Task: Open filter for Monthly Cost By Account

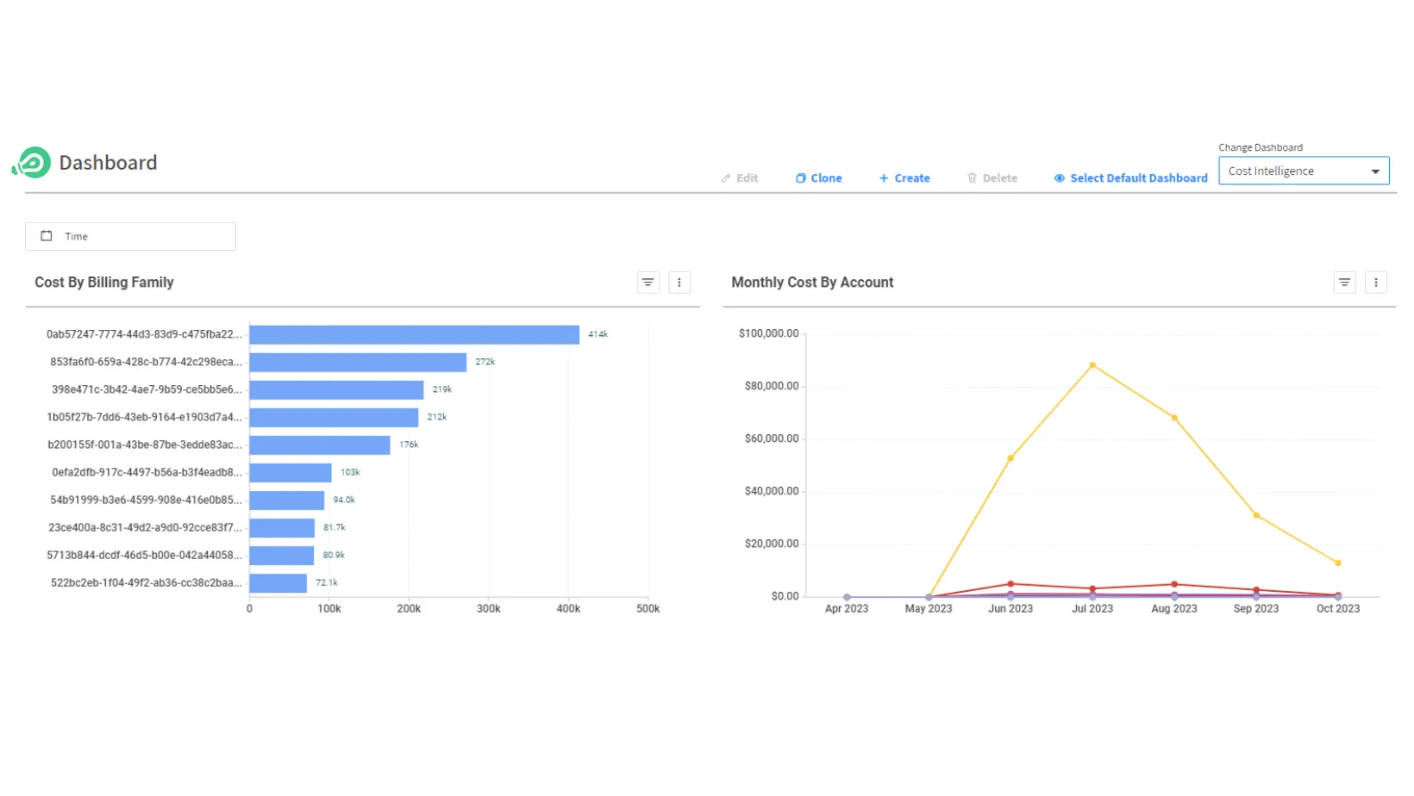Action: click(x=1344, y=283)
